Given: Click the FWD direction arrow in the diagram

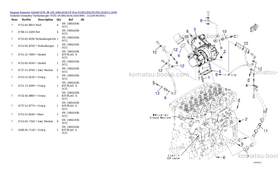Looking at the screenshot, I should 254,28.
